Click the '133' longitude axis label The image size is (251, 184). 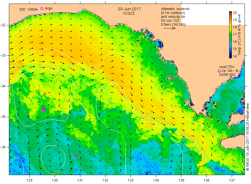tap(131, 180)
